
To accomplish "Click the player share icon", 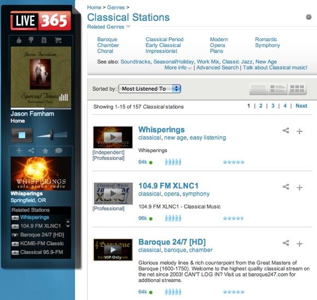I will [31, 151].
